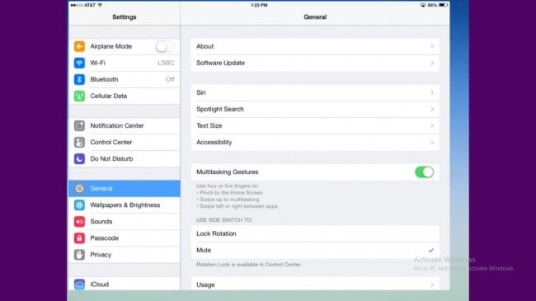Image resolution: width=536 pixels, height=301 pixels.
Task: Tap the Cellular Data green icon
Action: tap(79, 96)
